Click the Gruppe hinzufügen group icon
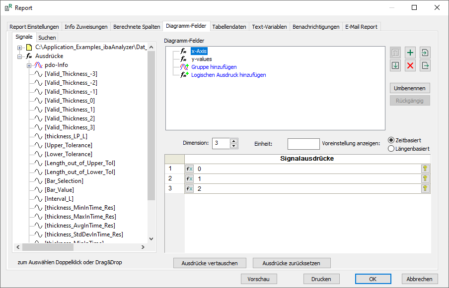The height and width of the screenshot is (288, 449). tap(184, 67)
